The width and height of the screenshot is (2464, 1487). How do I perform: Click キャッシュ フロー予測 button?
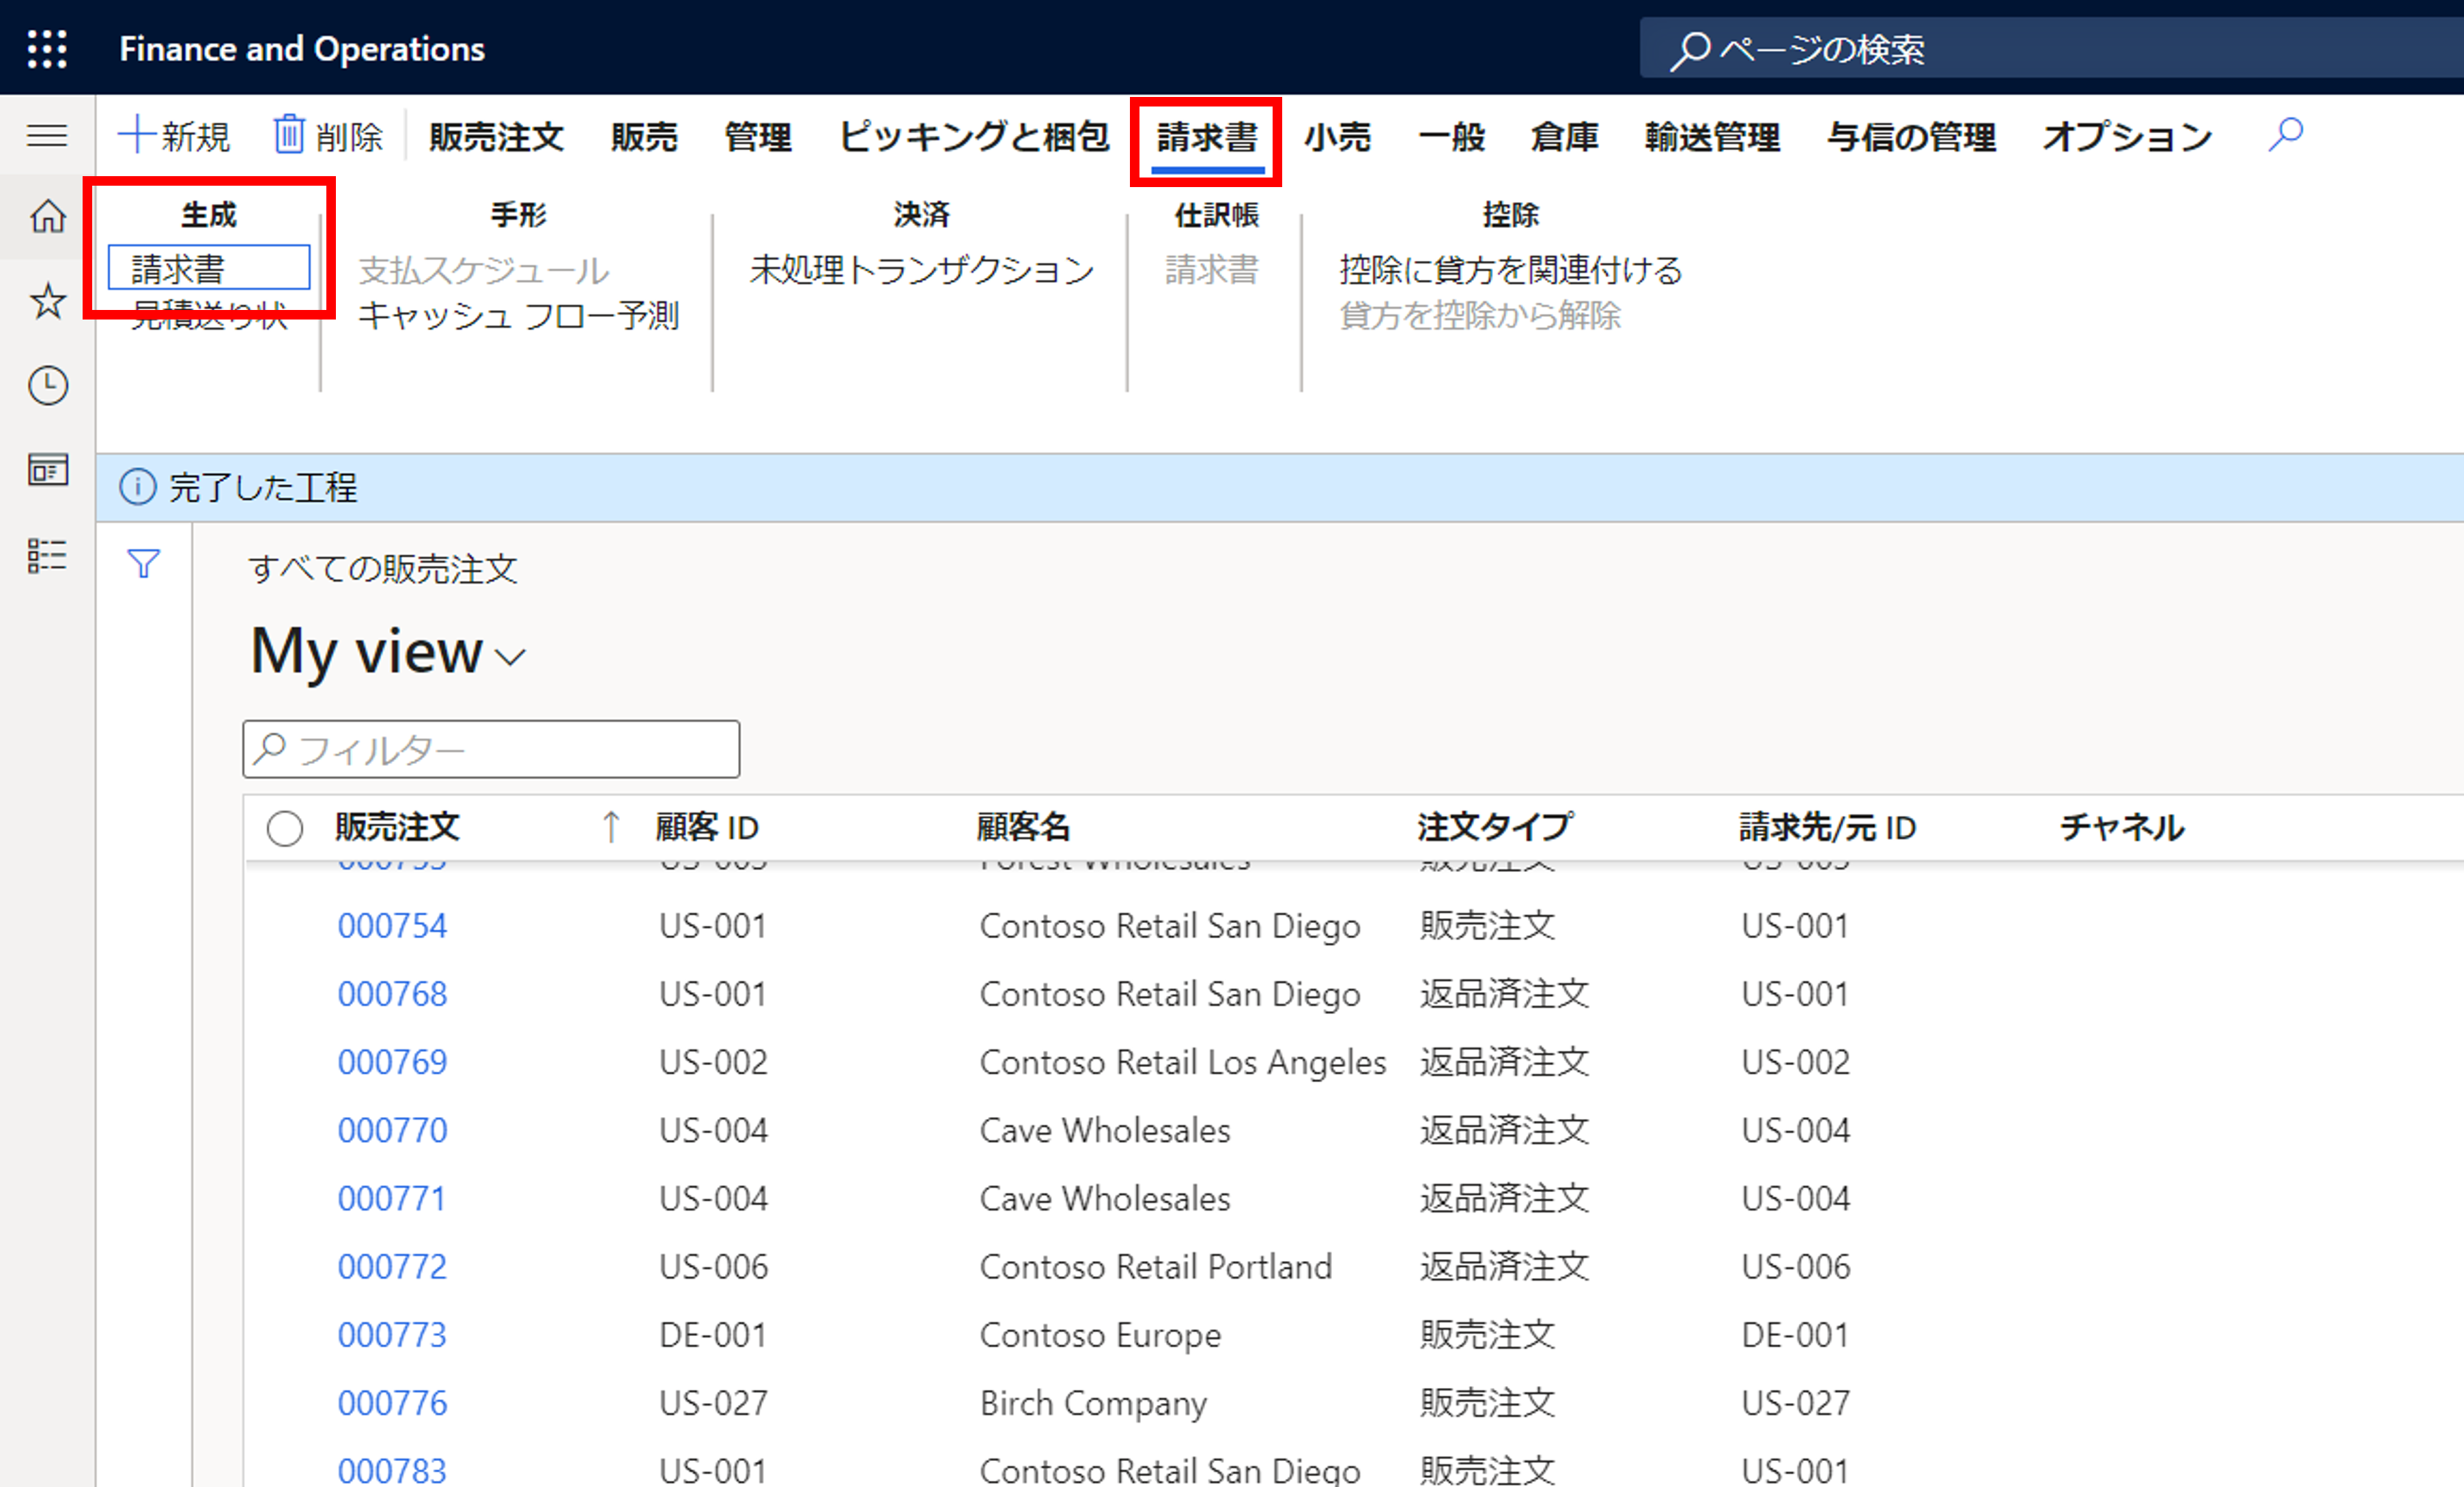pyautogui.click(x=518, y=316)
